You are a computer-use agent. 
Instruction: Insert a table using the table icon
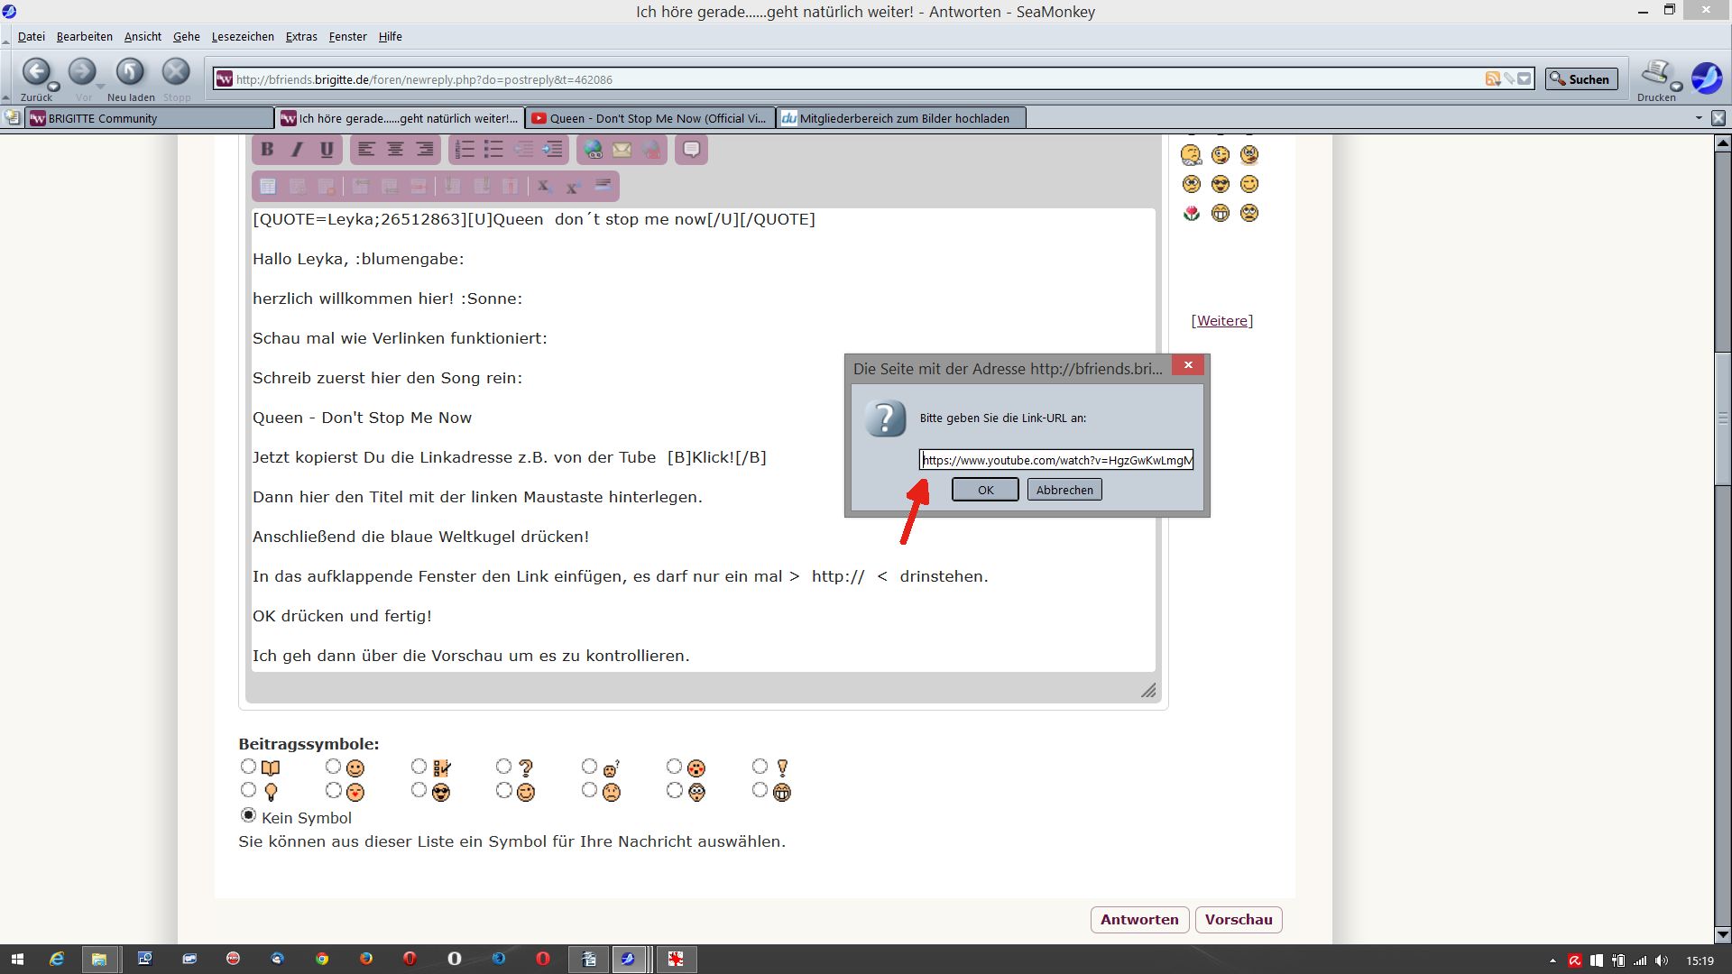tap(268, 187)
